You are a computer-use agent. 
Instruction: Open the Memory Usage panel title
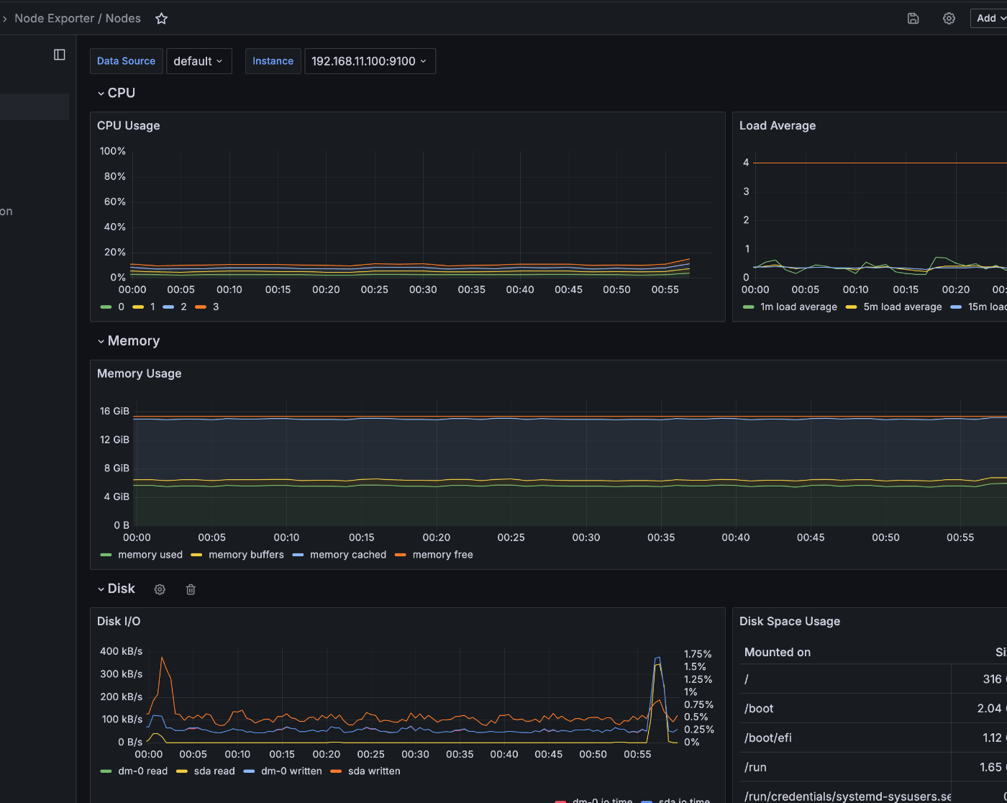(140, 373)
